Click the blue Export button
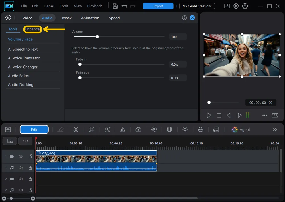 click(158, 6)
